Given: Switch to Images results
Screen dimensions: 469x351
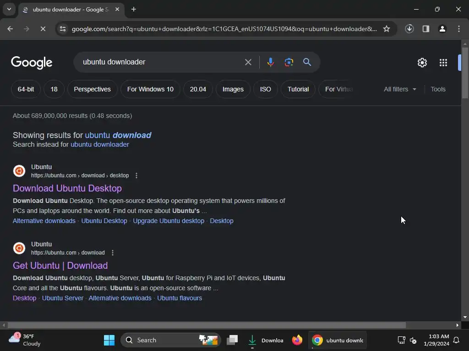Looking at the screenshot, I should [x=233, y=89].
